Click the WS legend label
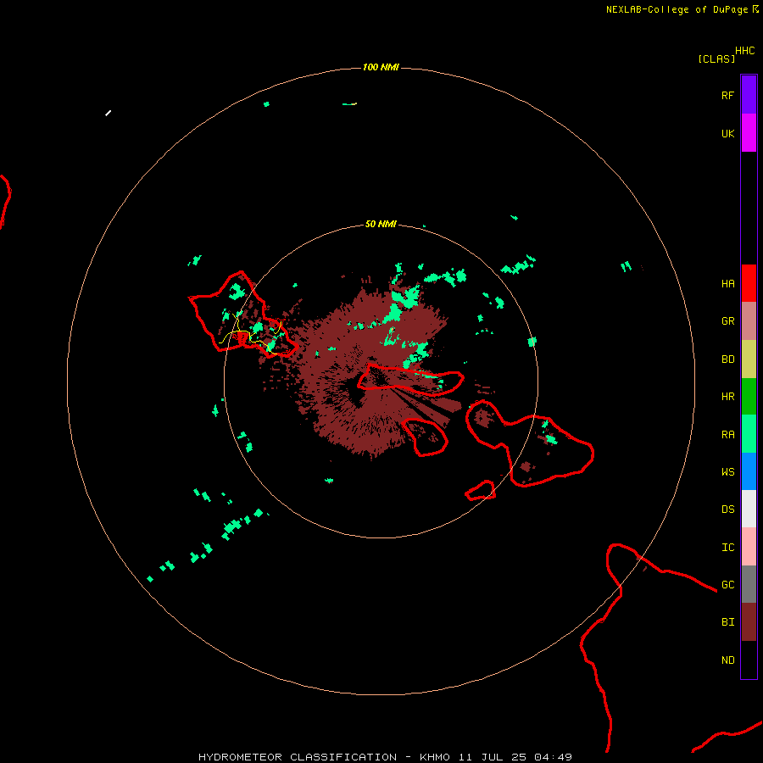763x763 pixels. (x=727, y=471)
